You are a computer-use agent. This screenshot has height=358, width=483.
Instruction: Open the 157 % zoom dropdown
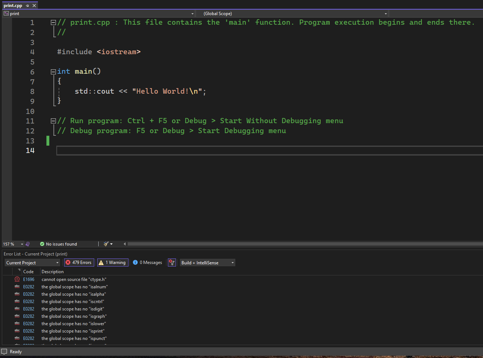(22, 244)
